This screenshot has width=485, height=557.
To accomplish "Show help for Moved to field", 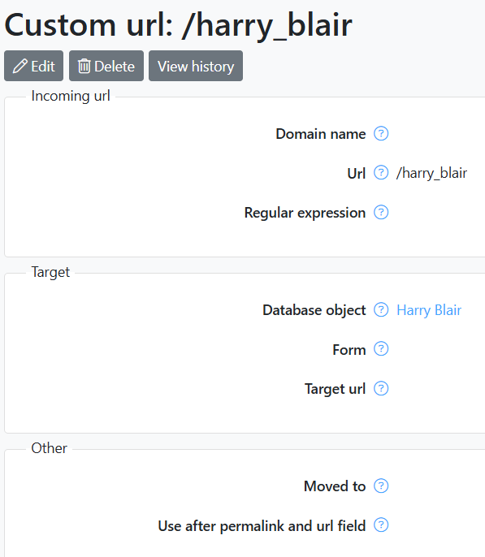I will coord(381,486).
